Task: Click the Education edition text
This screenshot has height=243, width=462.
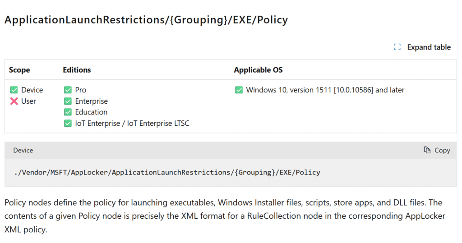Action: (x=91, y=112)
